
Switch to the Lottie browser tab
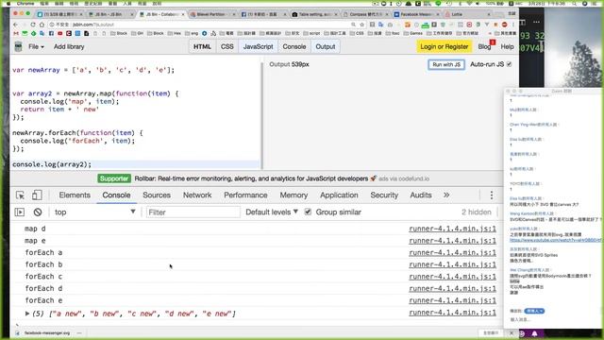click(468, 14)
